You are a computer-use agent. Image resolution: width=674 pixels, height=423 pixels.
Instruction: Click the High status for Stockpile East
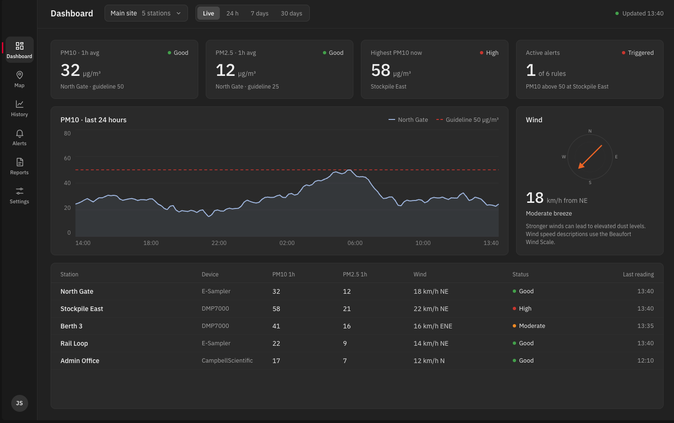point(522,309)
